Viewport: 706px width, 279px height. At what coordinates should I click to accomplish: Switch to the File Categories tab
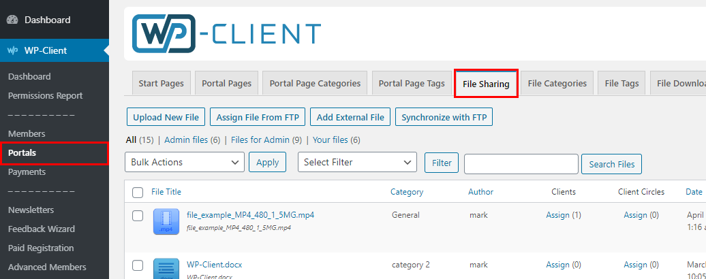pyautogui.click(x=557, y=83)
